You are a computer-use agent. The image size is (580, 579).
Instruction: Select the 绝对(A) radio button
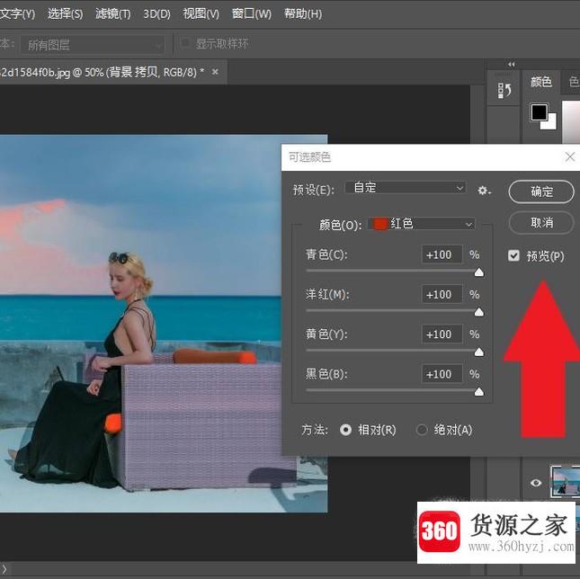click(422, 430)
